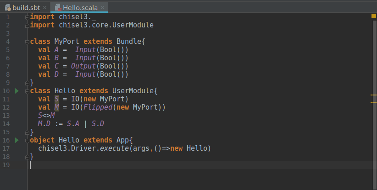Image resolution: width=377 pixels, height=190 pixels.
Task: Click the Hello.scala file icon
Action: point(58,8)
